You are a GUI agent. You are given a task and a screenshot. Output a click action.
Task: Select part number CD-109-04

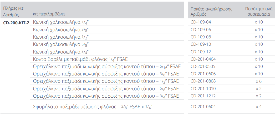tap(201, 22)
